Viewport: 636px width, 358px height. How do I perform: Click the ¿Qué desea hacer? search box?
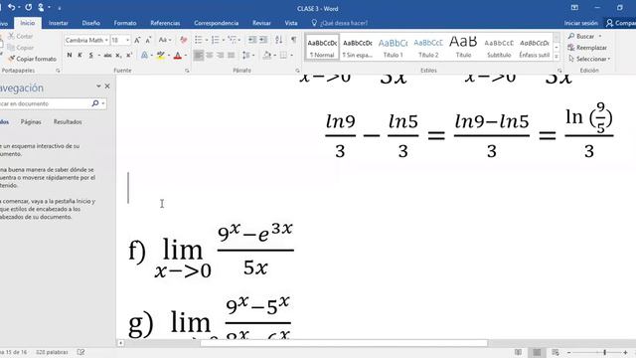[x=340, y=23]
